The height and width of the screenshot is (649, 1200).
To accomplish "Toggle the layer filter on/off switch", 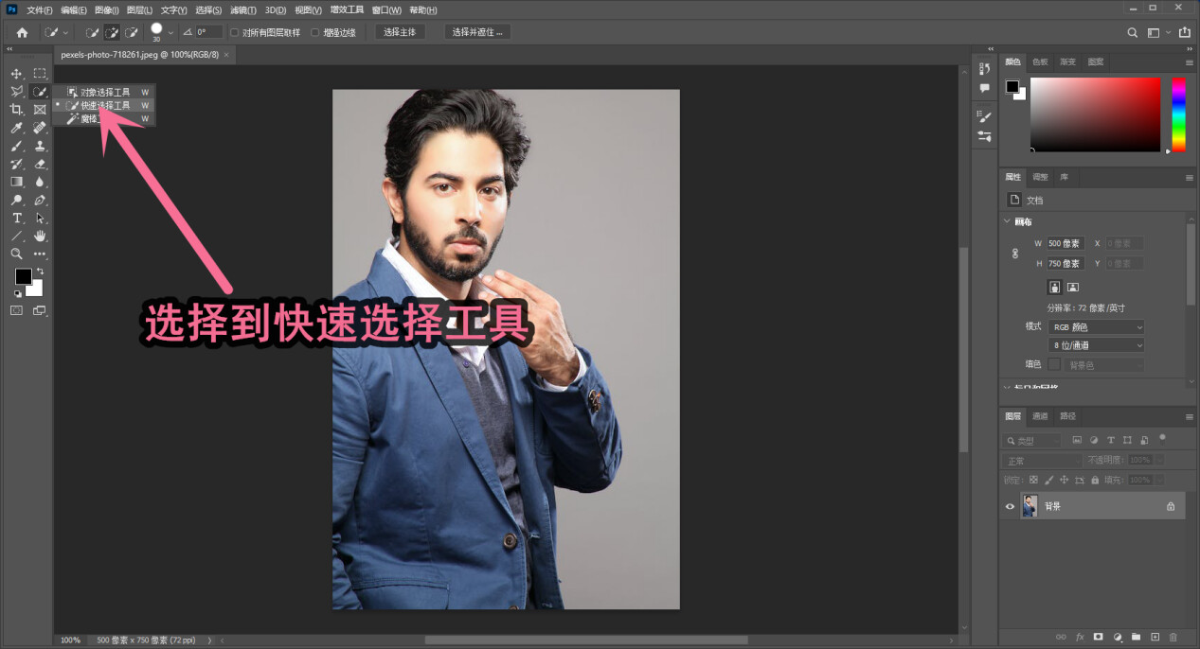I will pos(1162,438).
